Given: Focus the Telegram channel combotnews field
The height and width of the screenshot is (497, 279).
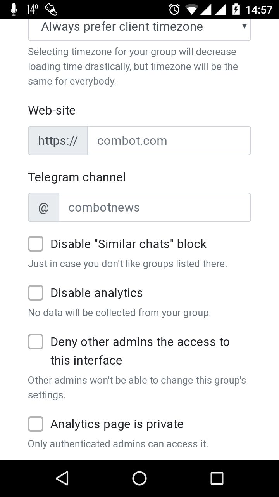Looking at the screenshot, I should click(155, 207).
